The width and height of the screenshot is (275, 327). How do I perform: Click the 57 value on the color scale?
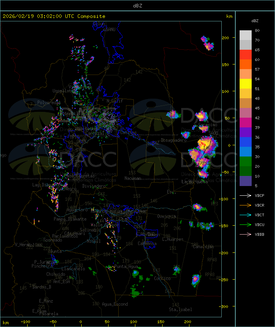tap(257, 69)
